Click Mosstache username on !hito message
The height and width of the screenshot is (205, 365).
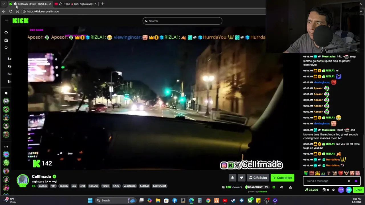click(x=328, y=56)
